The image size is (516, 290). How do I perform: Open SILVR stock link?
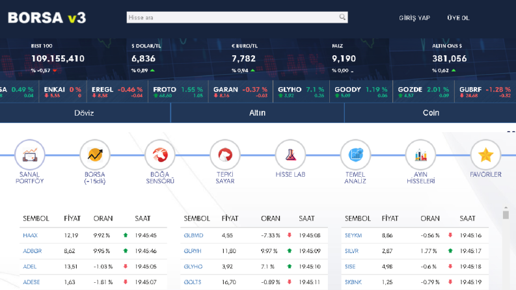351,251
